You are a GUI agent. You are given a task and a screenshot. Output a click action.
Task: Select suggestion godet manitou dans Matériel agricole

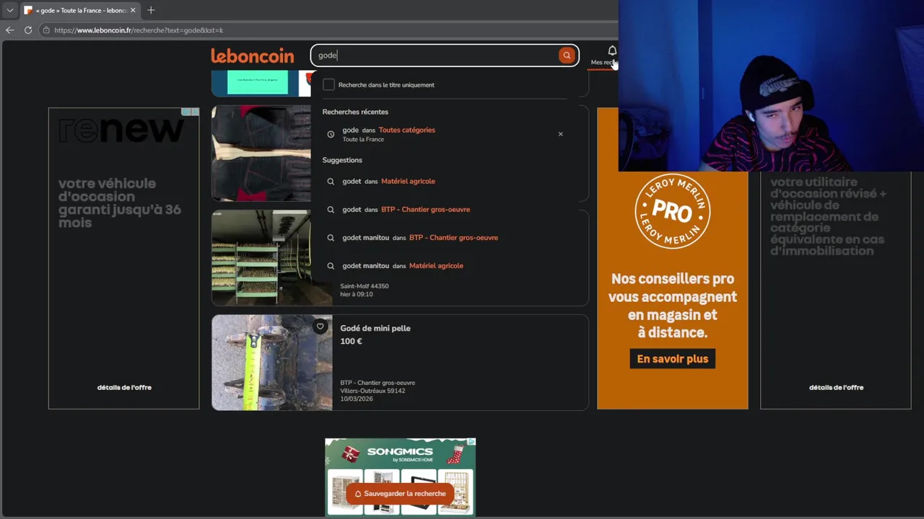[x=443, y=266]
